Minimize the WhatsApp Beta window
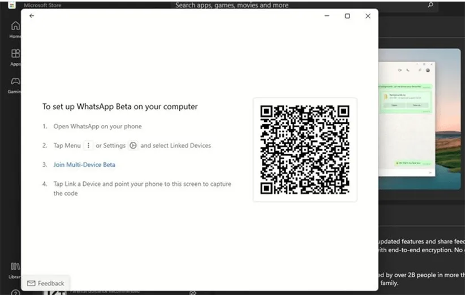 pyautogui.click(x=327, y=16)
